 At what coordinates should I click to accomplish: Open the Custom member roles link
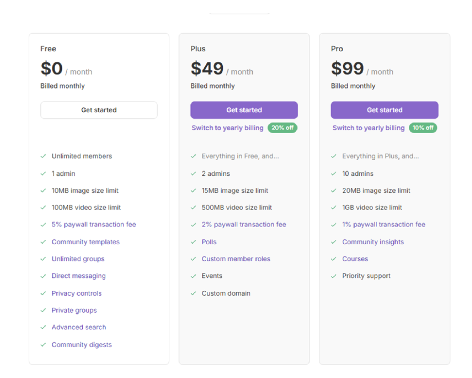click(x=236, y=259)
